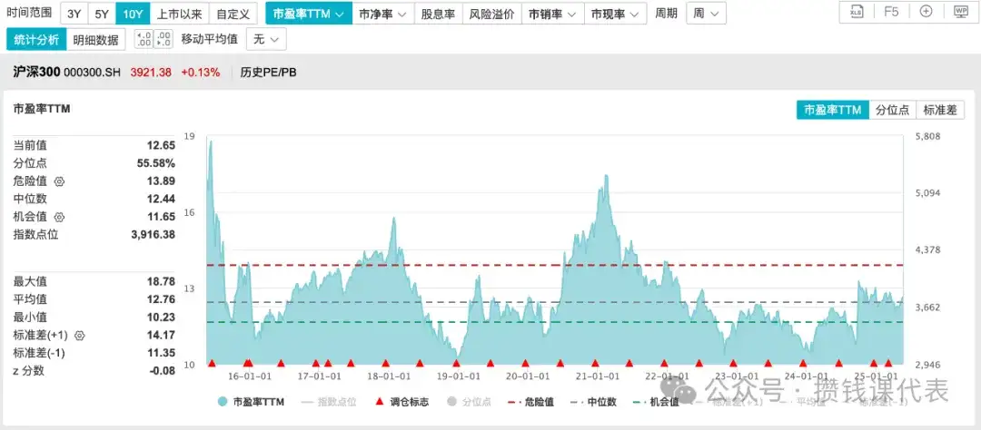Click index code 000300.SH

tap(92, 73)
